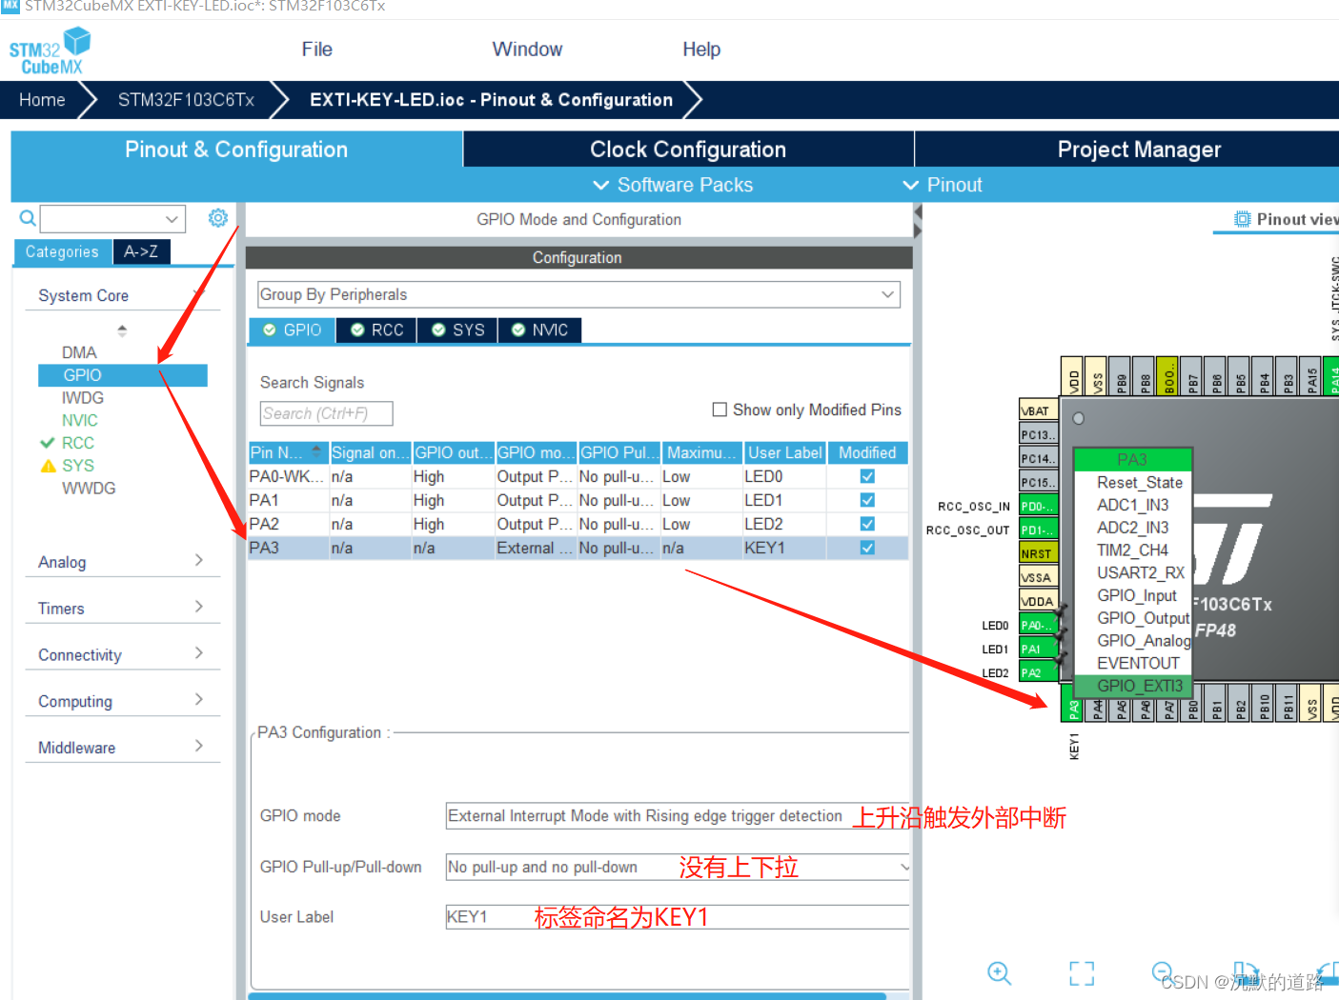This screenshot has height=1000, width=1339.
Task: Expand the Analog category
Action: [122, 561]
